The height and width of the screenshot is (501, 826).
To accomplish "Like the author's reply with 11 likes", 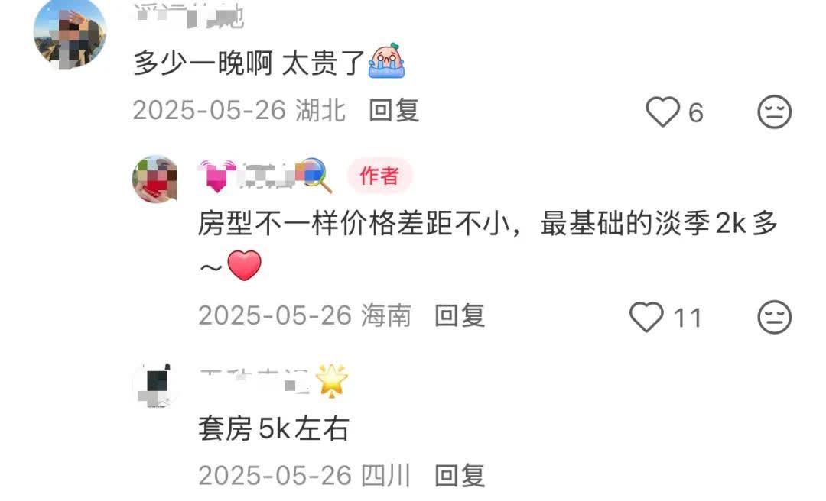I will [x=646, y=317].
